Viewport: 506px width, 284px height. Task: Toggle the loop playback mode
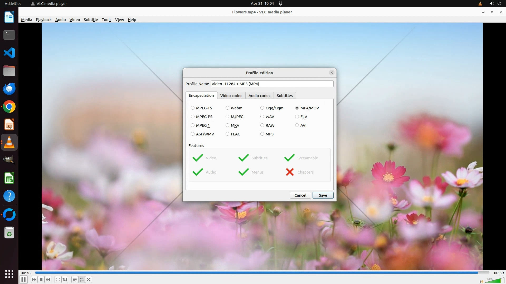coord(82,280)
